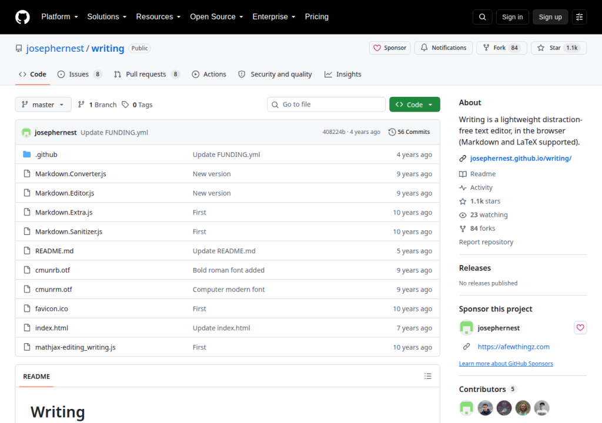The width and height of the screenshot is (602, 423).
Task: Open Markdown.Sanitizer.js file
Action: pyautogui.click(x=69, y=231)
